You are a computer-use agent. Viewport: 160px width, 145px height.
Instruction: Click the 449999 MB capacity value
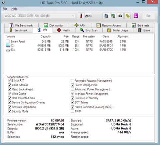click(x=44, y=46)
